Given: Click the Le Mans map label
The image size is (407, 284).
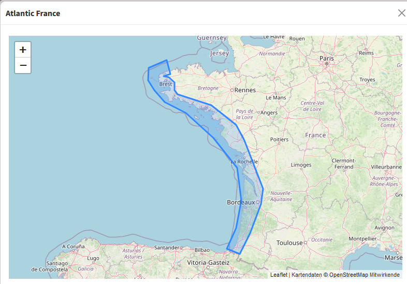Looking at the screenshot, I should click(x=275, y=97).
